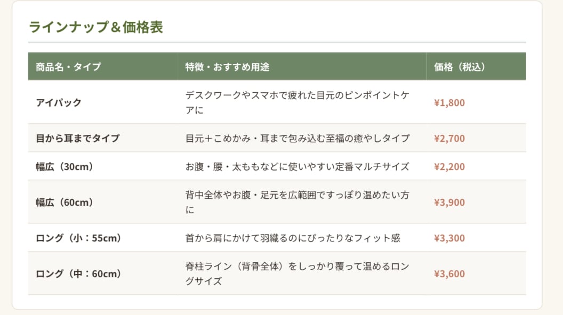The height and width of the screenshot is (315, 563).
Task: Click description mentioning 脊柱ライン（背骨全体）
Action: tap(297, 274)
